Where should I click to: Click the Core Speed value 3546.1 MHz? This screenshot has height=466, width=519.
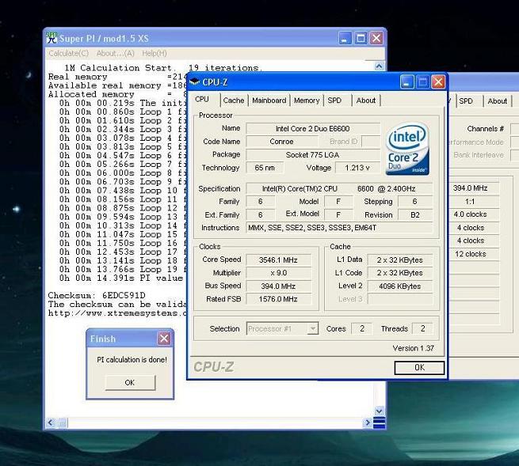pos(278,260)
